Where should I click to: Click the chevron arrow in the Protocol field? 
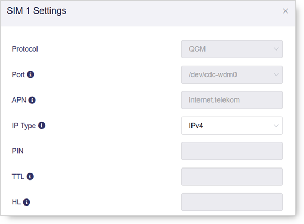coord(276,49)
